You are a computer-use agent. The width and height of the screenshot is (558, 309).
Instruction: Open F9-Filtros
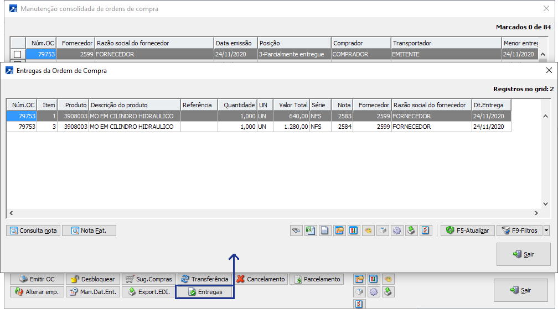click(520, 231)
